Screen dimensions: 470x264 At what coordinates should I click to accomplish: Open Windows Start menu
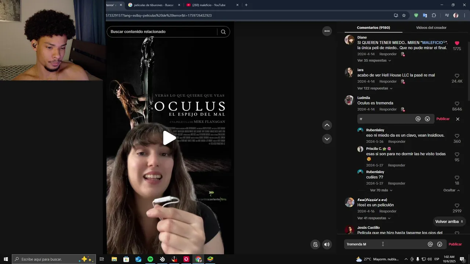[6, 259]
